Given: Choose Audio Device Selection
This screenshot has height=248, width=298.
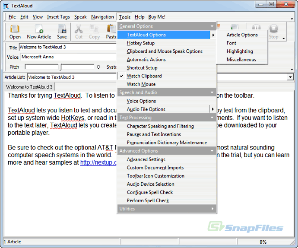Looking at the screenshot, I should pyautogui.click(x=167, y=184).
